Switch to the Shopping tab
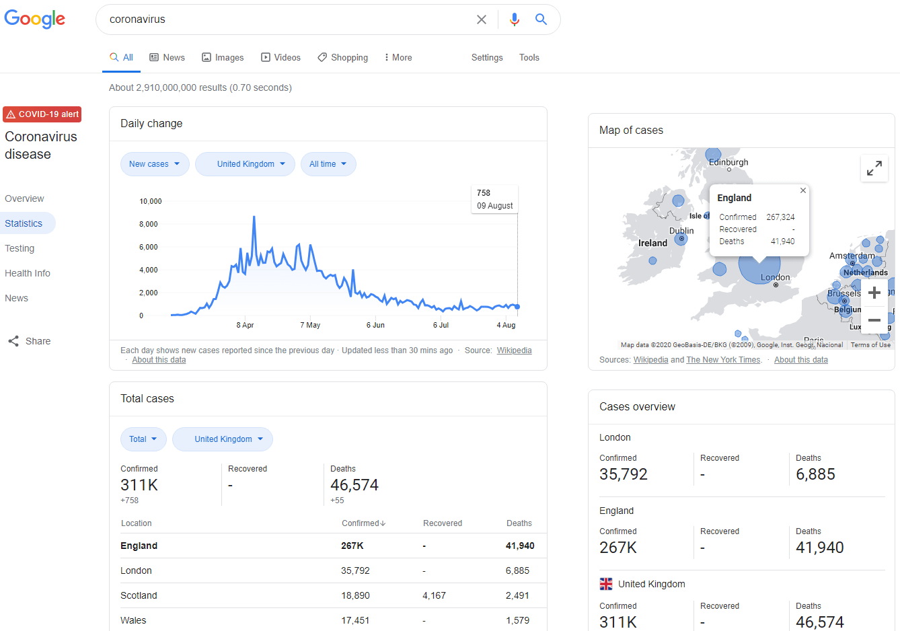Screen dimensions: 900x631 342,58
